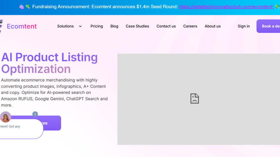Screen dimensions: 280x157
Task: Open the Blog page
Action: (114, 26)
